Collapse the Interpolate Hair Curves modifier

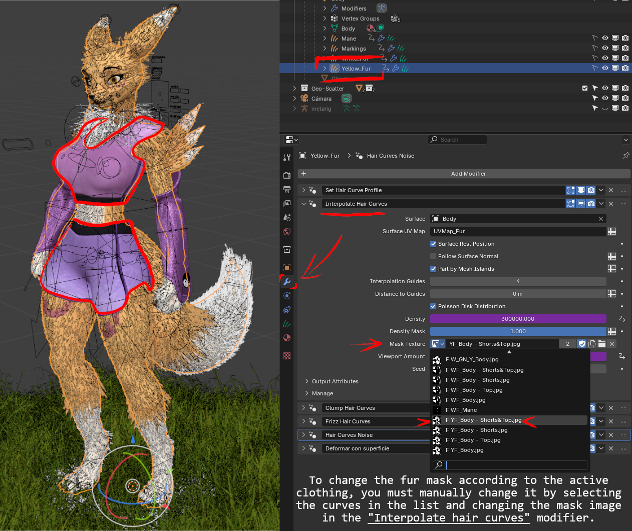pos(303,204)
